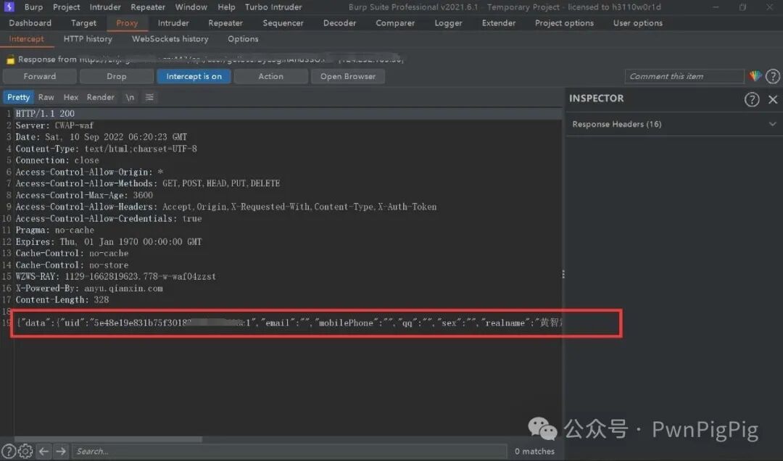Open the Project menu
This screenshot has height=461, width=783.
[x=67, y=7]
